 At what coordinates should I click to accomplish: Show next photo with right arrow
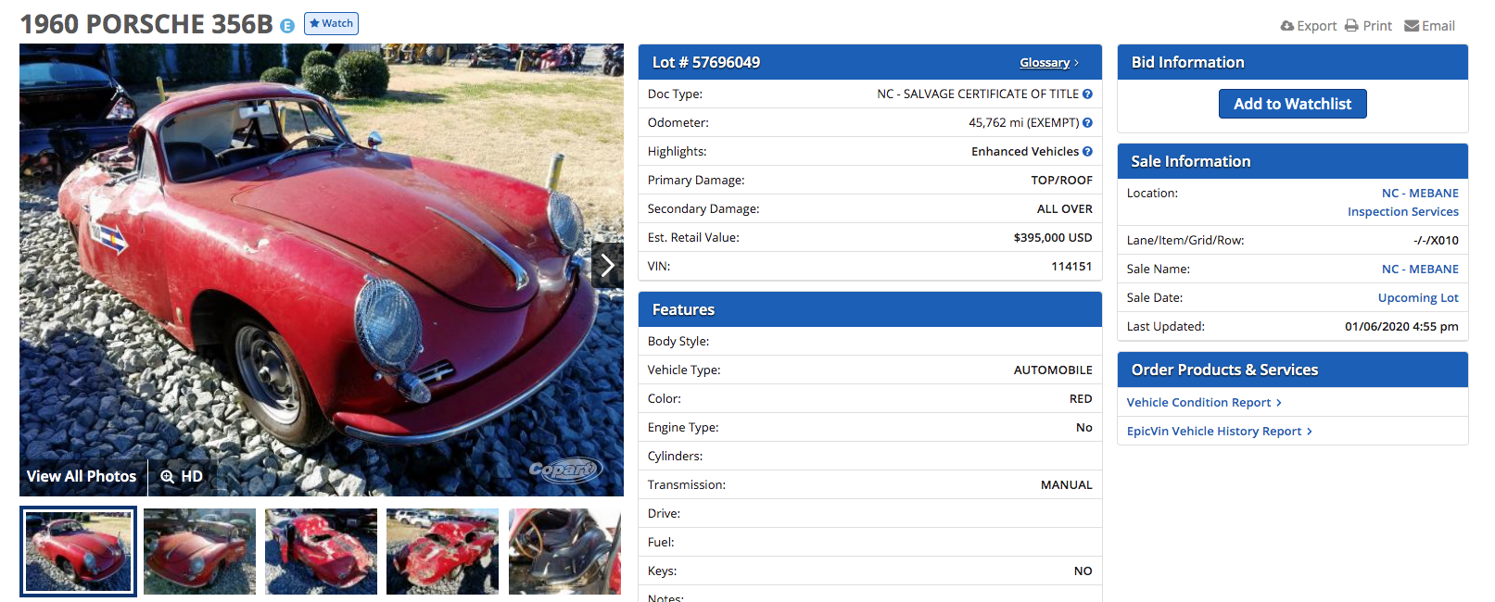(x=607, y=266)
